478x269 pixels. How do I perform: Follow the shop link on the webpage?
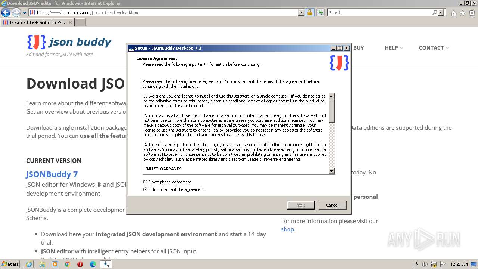click(x=287, y=229)
